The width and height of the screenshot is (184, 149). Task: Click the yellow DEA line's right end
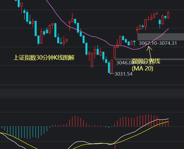coord(168,121)
